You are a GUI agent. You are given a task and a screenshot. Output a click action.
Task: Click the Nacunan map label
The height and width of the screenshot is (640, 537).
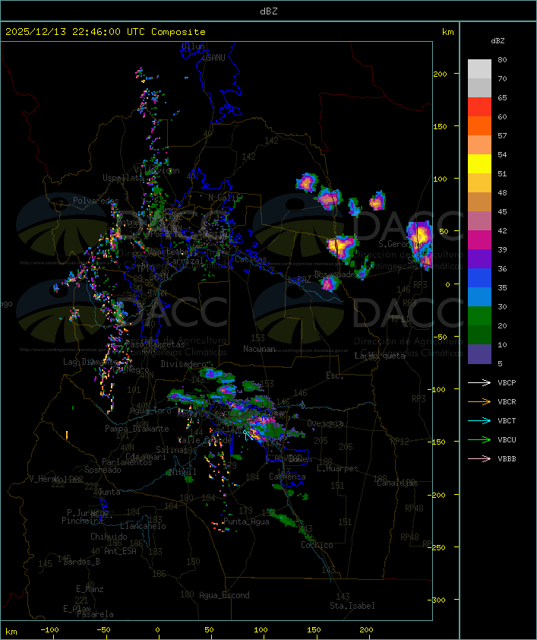[x=259, y=349]
